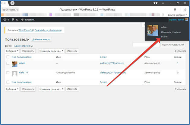Open the bottom Действия dropdown
The image size is (190, 125).
[12, 89]
